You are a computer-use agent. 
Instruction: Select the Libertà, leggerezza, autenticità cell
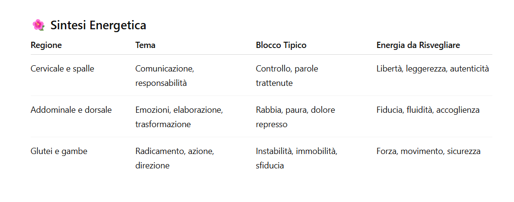432,69
